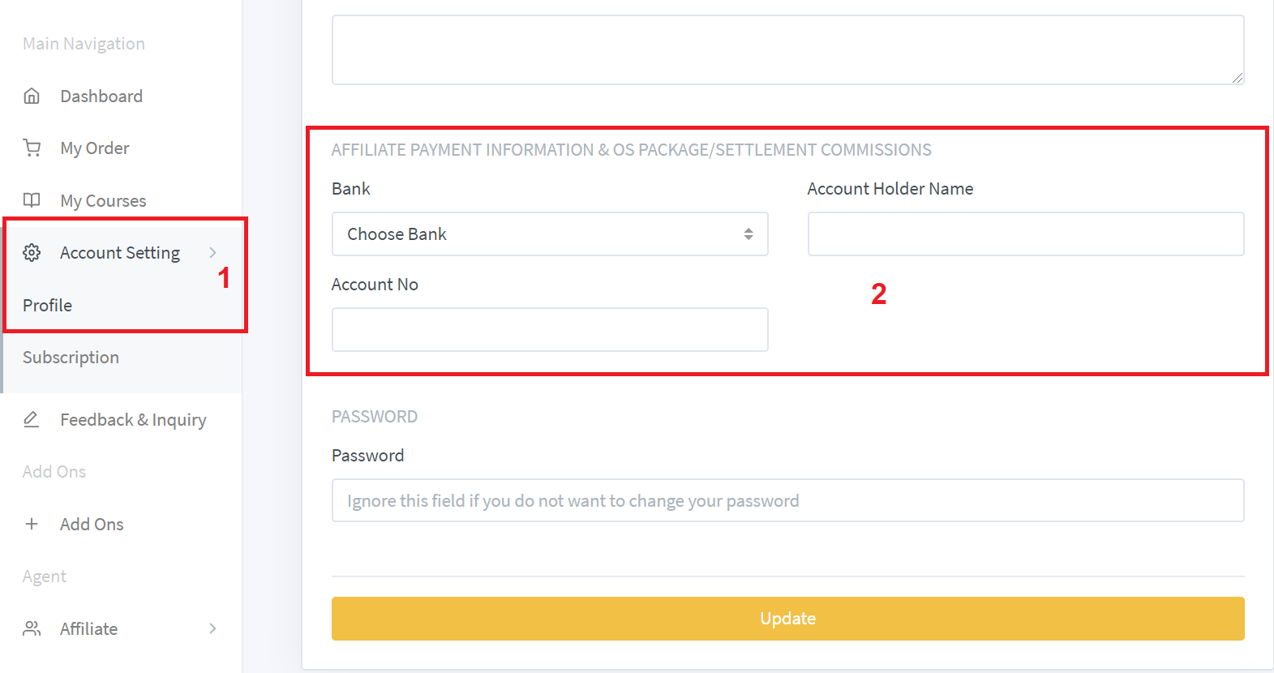The height and width of the screenshot is (673, 1274).
Task: Focus the Account No field
Action: 550,330
